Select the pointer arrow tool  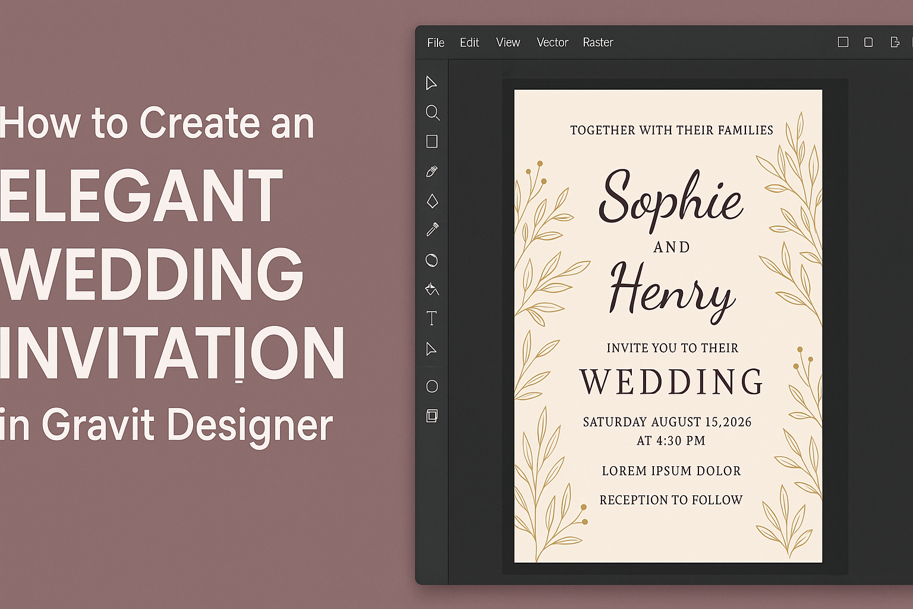(x=432, y=83)
